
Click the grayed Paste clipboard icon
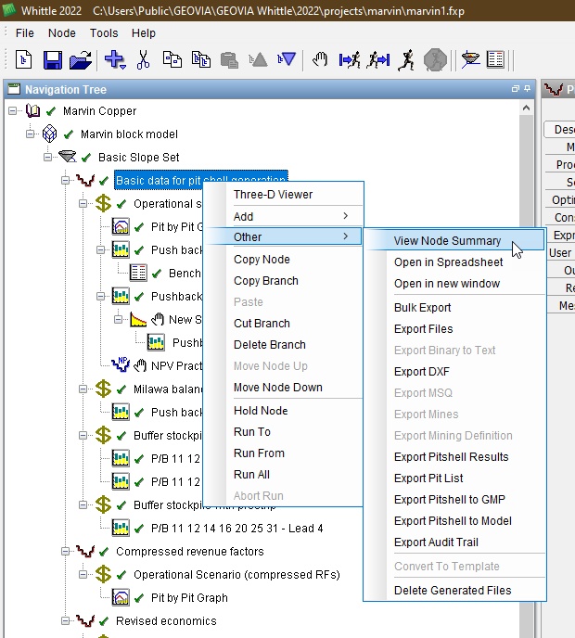(x=229, y=60)
